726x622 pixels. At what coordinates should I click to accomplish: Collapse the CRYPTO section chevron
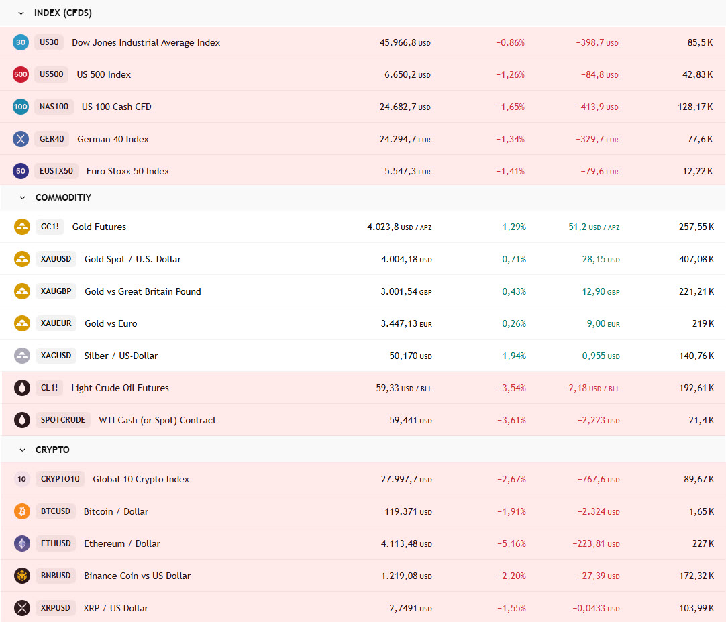pyautogui.click(x=22, y=450)
